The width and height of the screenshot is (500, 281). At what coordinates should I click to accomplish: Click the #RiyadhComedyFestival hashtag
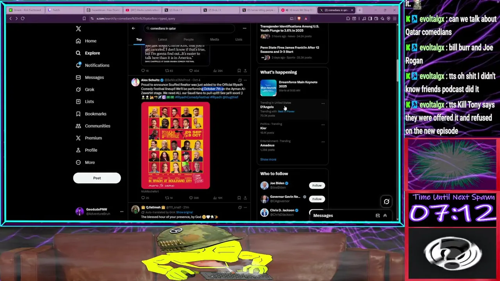(x=192, y=97)
